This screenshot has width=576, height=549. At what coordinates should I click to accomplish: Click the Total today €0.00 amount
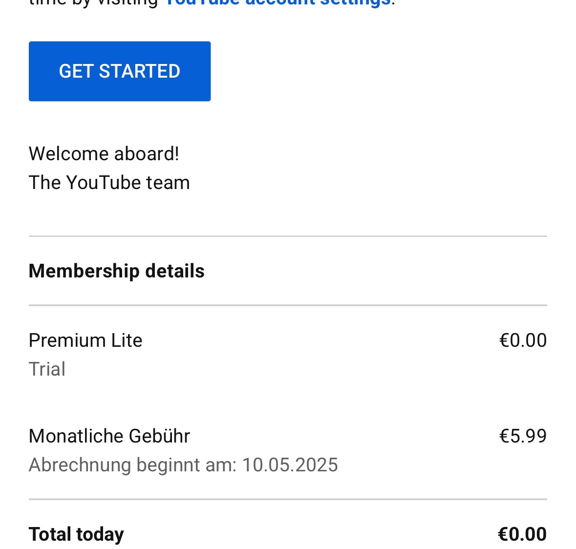522,534
